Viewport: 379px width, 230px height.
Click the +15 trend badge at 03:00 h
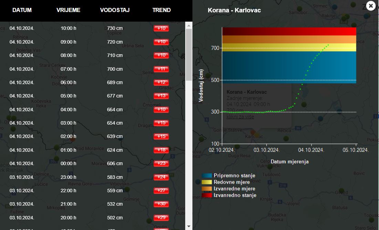click(x=161, y=123)
